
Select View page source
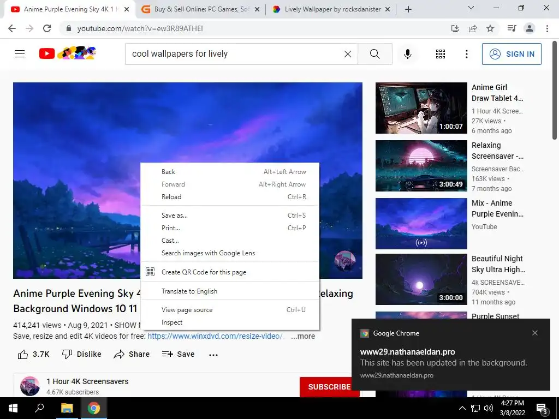coord(230,310)
